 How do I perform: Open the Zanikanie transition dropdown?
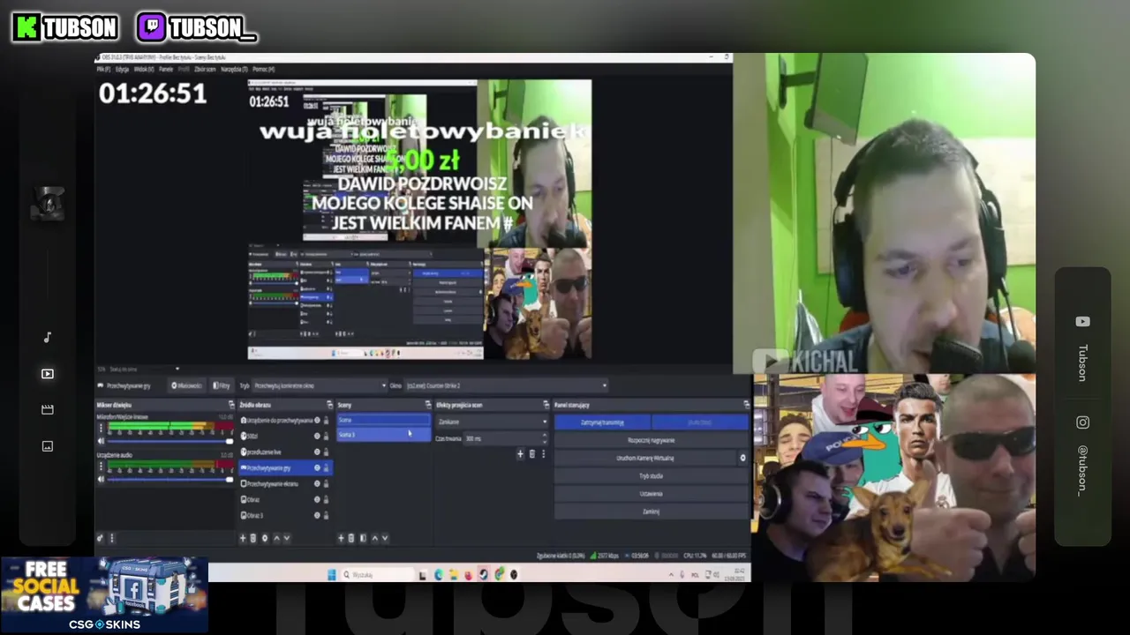click(491, 422)
